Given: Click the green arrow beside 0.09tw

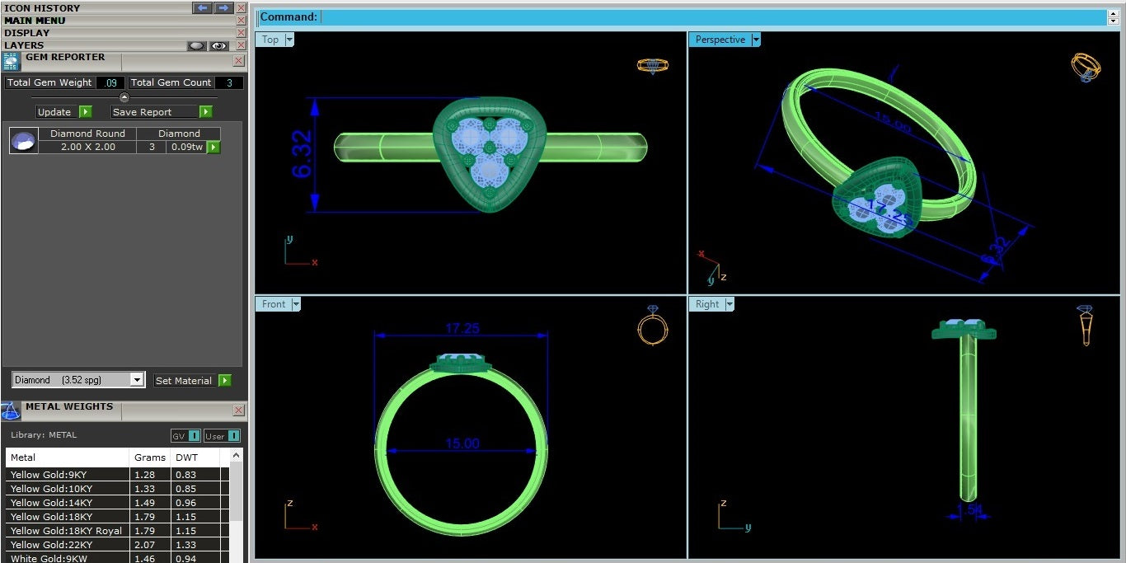Looking at the screenshot, I should click(213, 147).
